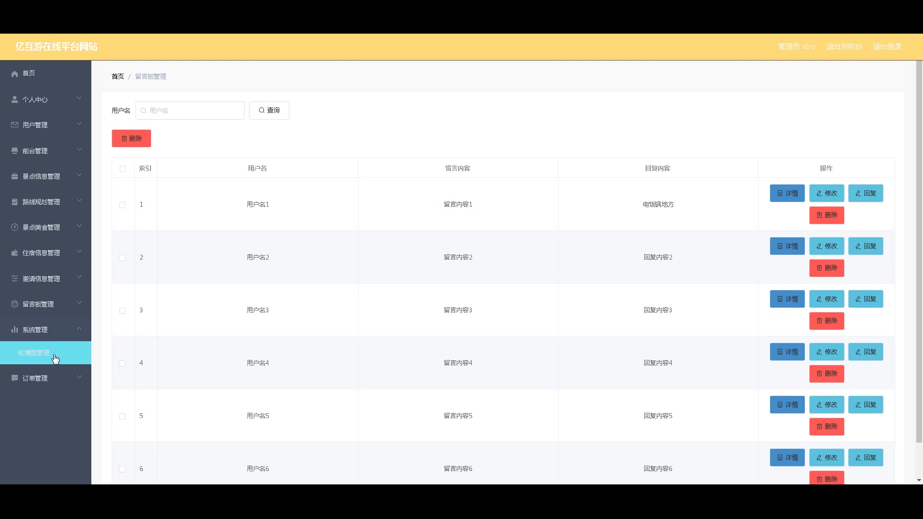This screenshot has height=519, width=923.
Task: Click 回复 for row 用户名2
Action: pyautogui.click(x=865, y=246)
